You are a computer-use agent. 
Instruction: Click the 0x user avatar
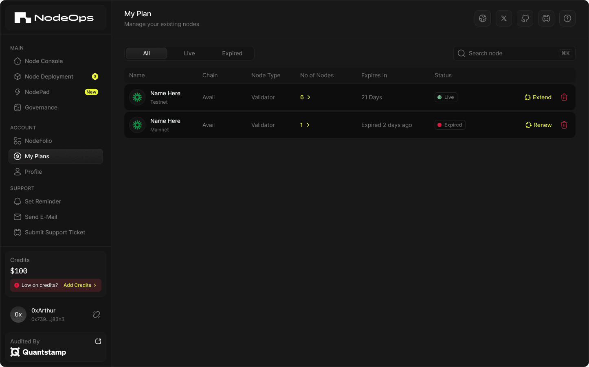(x=18, y=315)
